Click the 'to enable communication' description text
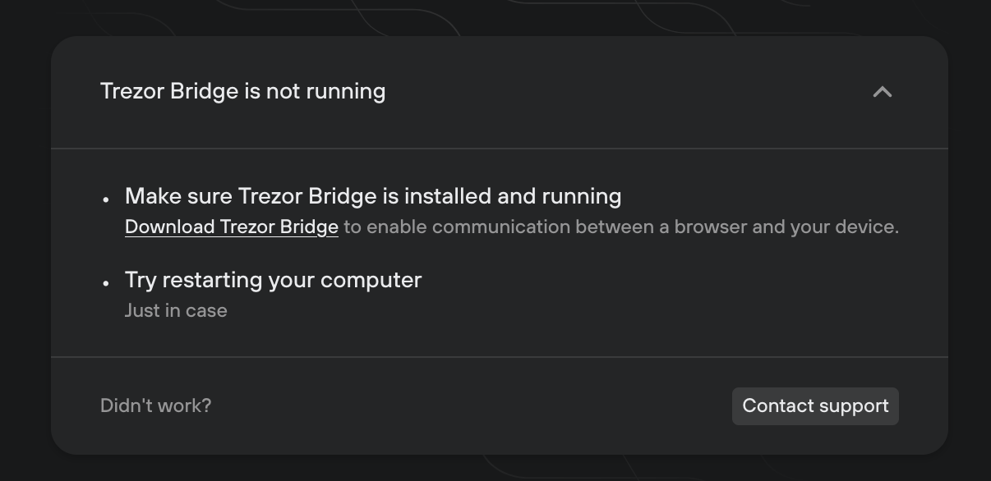Viewport: 991px width, 481px height. pyautogui.click(x=620, y=227)
